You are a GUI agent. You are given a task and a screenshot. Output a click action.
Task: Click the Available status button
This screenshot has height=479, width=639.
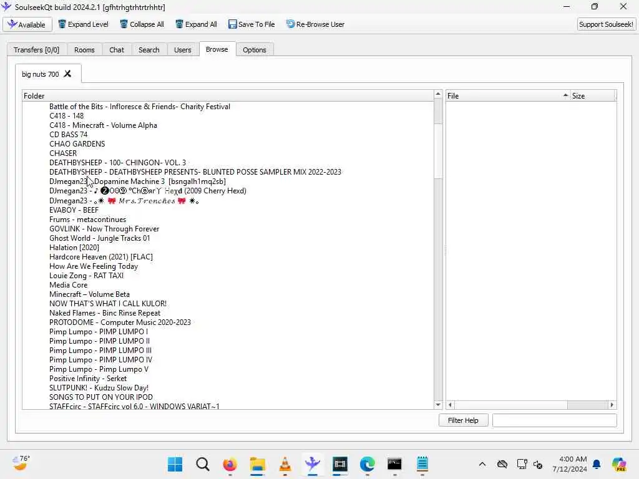click(27, 24)
